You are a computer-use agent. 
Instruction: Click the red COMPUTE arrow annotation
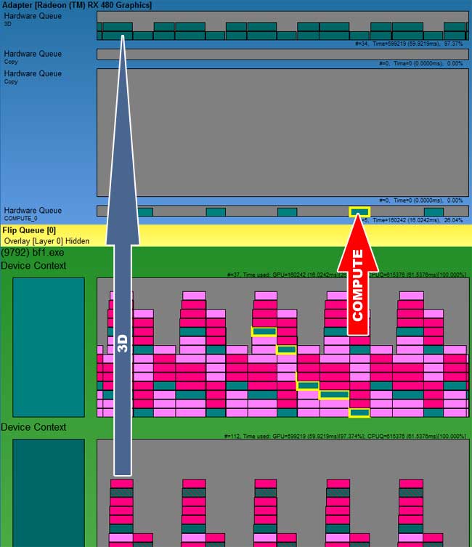(359, 291)
